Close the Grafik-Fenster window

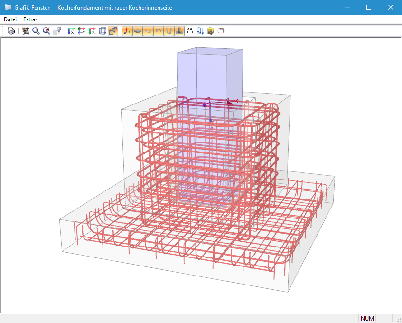391,7
